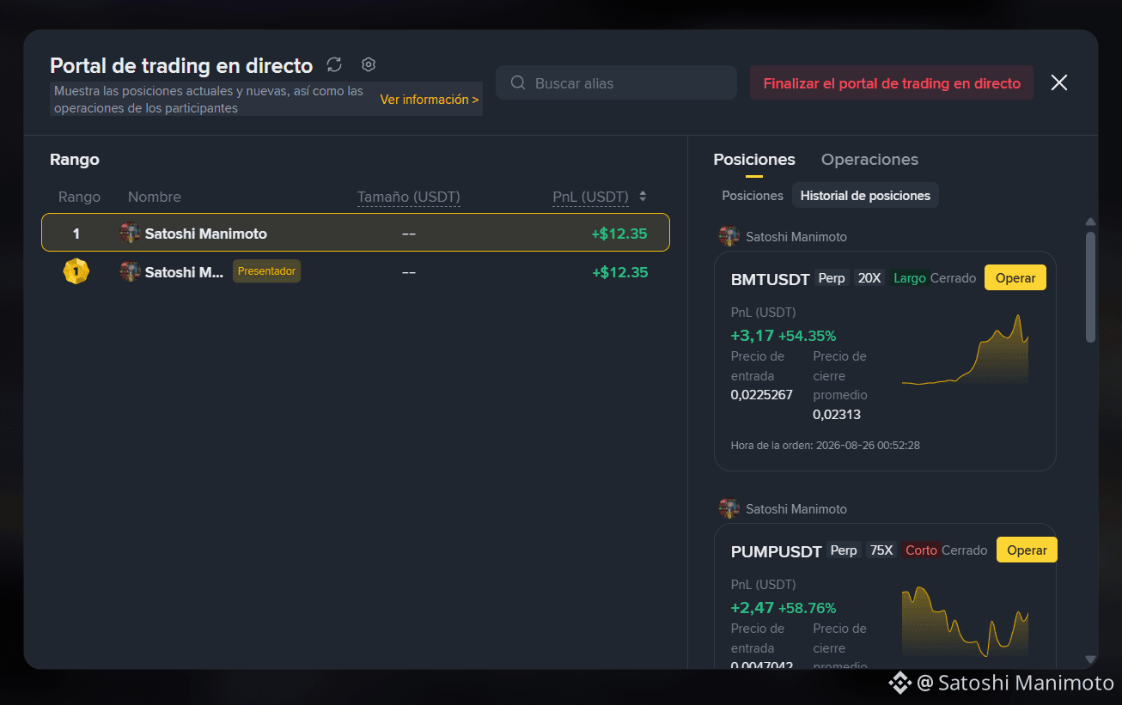Click the Satoshi Manimoto name above the BMTUSDT card
This screenshot has width=1122, height=705.
pos(796,237)
